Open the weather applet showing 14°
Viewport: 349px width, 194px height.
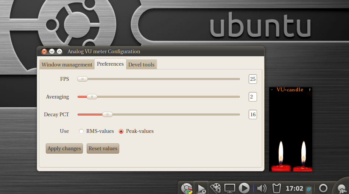tap(342, 189)
